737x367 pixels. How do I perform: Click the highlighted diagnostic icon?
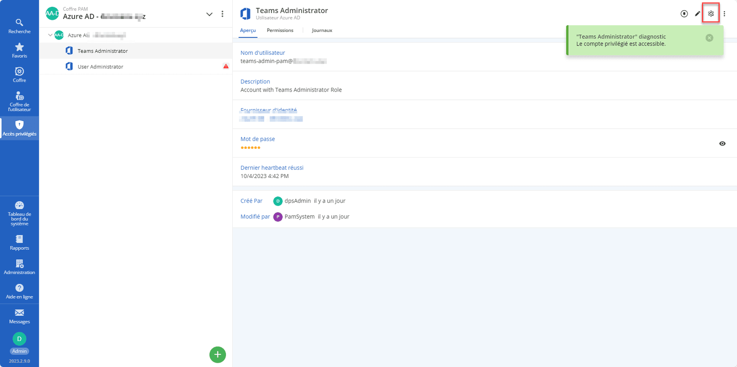point(711,14)
